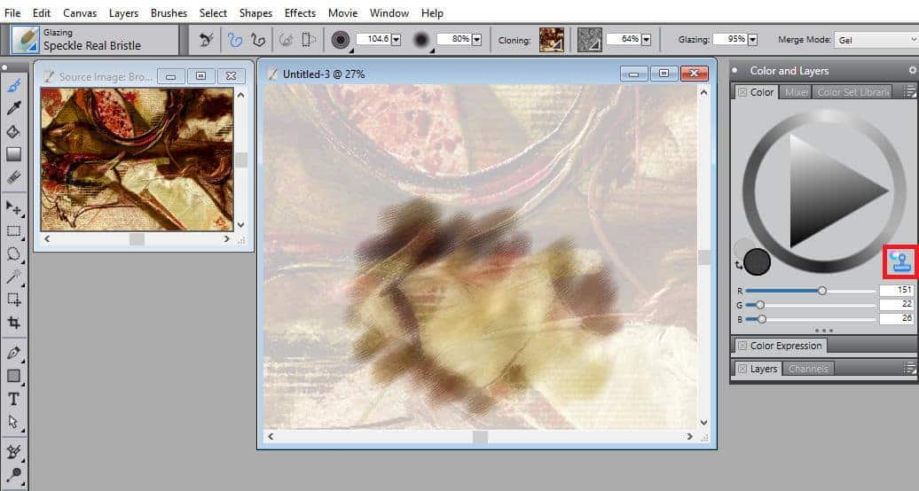Expand the brush size slider dropdown

pos(396,40)
